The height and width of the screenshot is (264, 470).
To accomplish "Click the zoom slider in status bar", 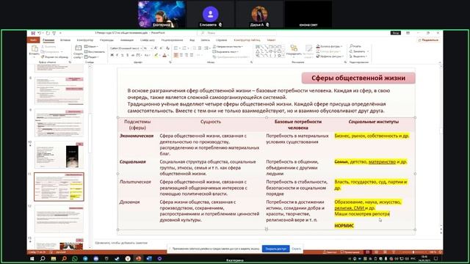I will point(413,252).
